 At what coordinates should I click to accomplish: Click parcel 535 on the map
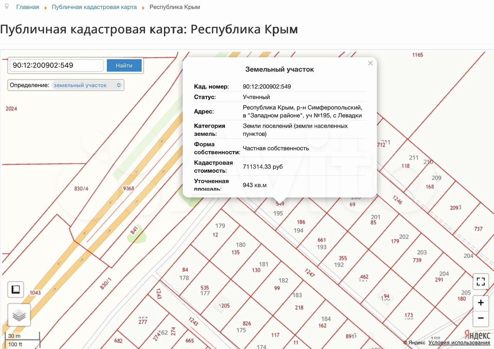(x=205, y=288)
